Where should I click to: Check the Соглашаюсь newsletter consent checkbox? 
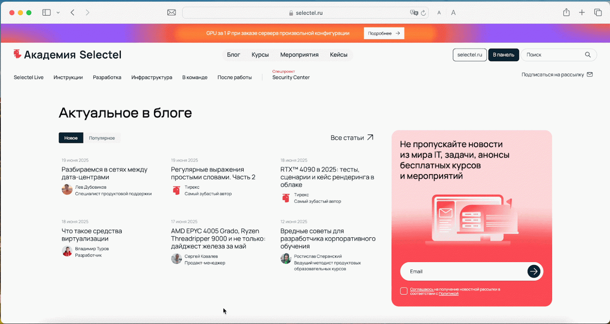404,290
